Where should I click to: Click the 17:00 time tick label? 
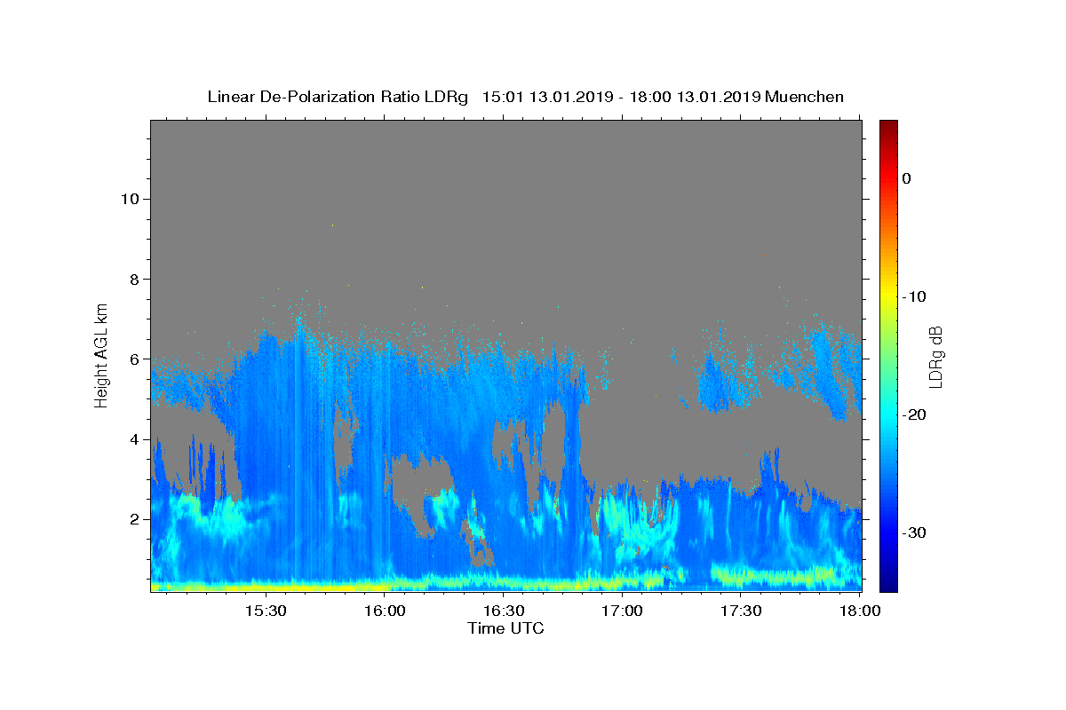click(622, 611)
